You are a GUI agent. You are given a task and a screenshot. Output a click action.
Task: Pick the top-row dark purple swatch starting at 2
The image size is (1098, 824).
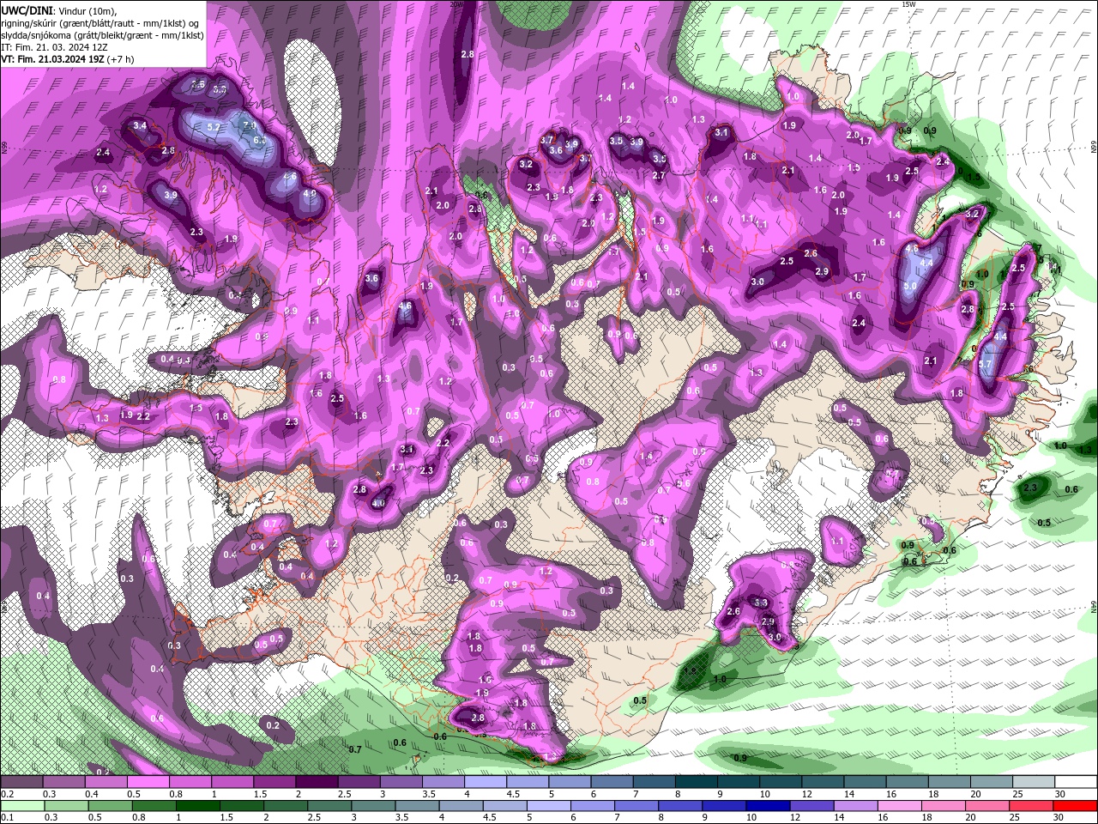pyautogui.click(x=317, y=782)
